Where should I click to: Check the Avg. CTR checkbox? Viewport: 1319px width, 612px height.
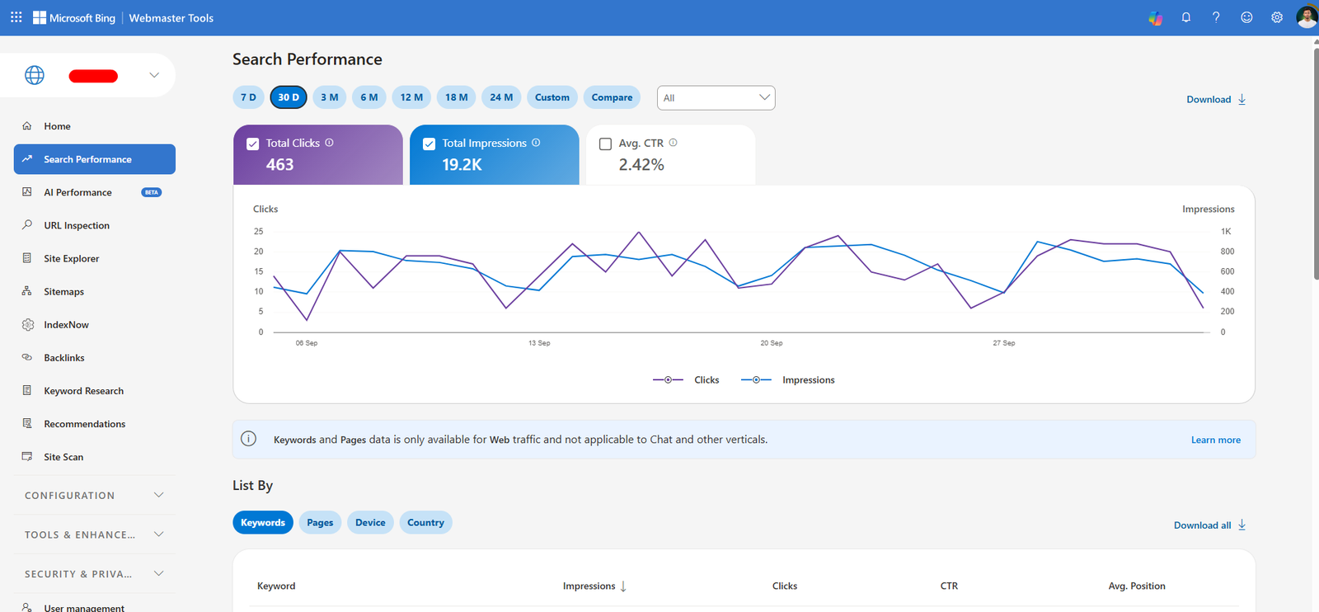coord(605,144)
